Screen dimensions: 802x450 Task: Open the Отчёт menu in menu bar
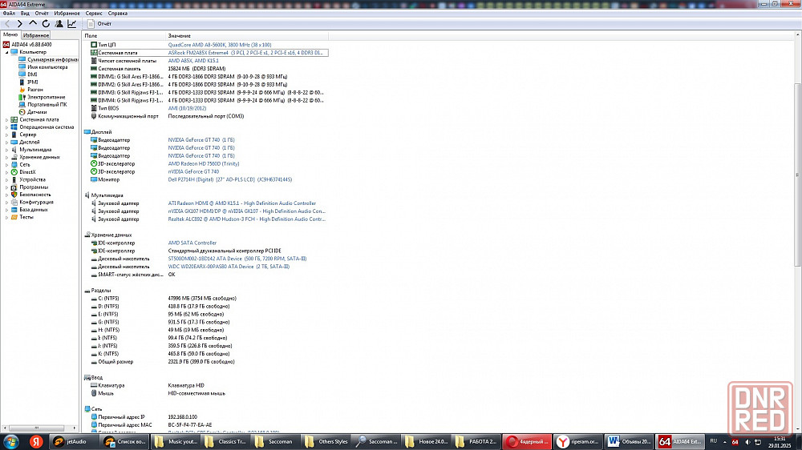click(42, 14)
